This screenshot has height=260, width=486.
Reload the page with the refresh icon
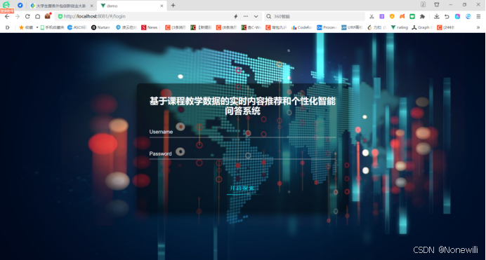27,17
